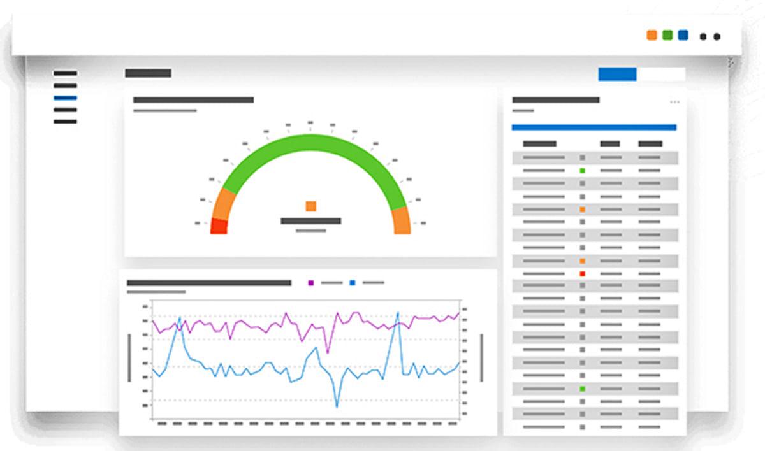This screenshot has width=765, height=451.
Task: Click the white half of the top-right toggle
Action: tap(661, 74)
